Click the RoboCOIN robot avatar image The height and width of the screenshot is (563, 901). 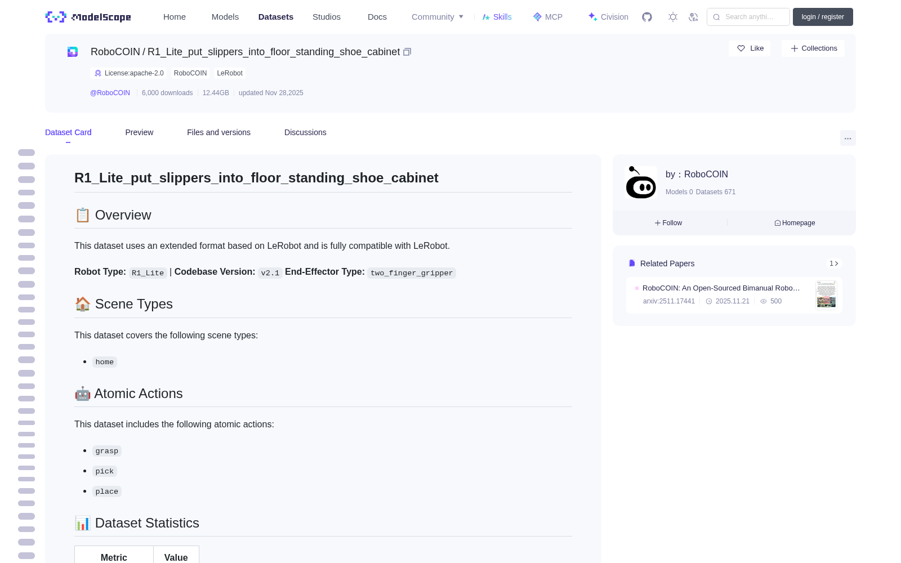pos(641,182)
